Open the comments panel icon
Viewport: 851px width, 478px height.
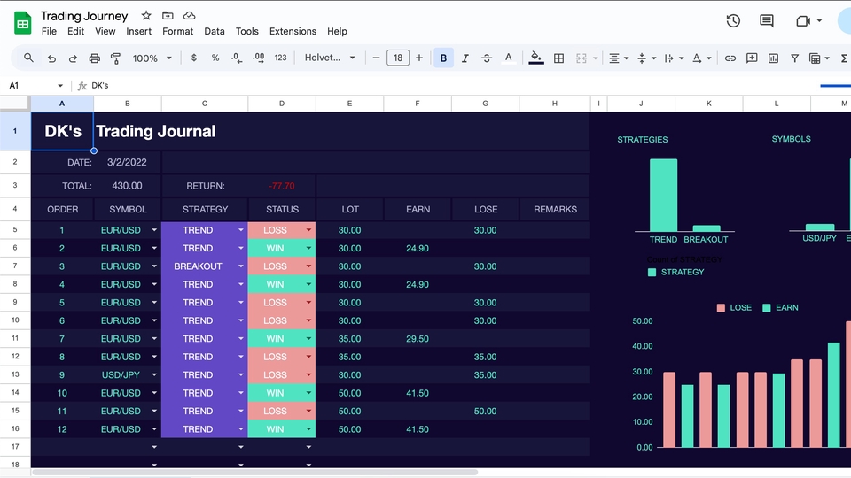766,20
